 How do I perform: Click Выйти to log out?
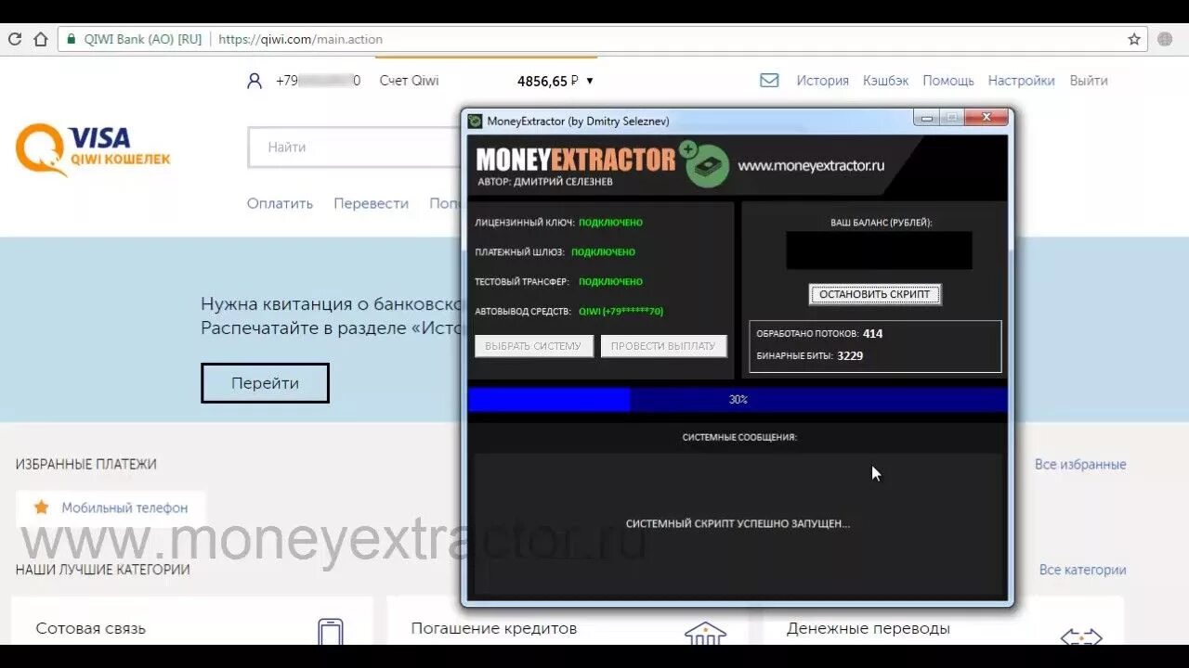[x=1089, y=81]
